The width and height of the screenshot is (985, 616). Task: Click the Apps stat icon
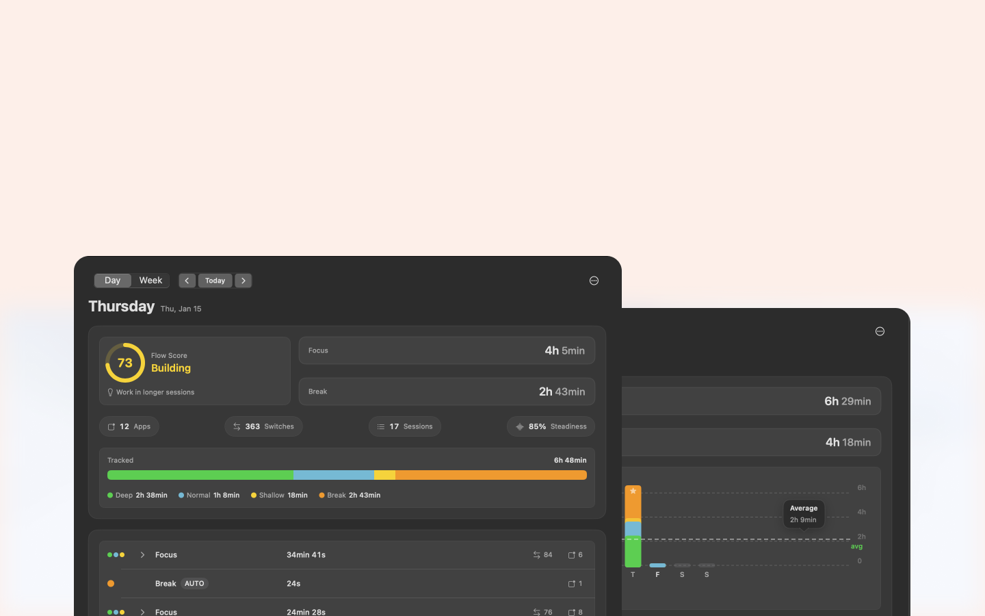[112, 426]
